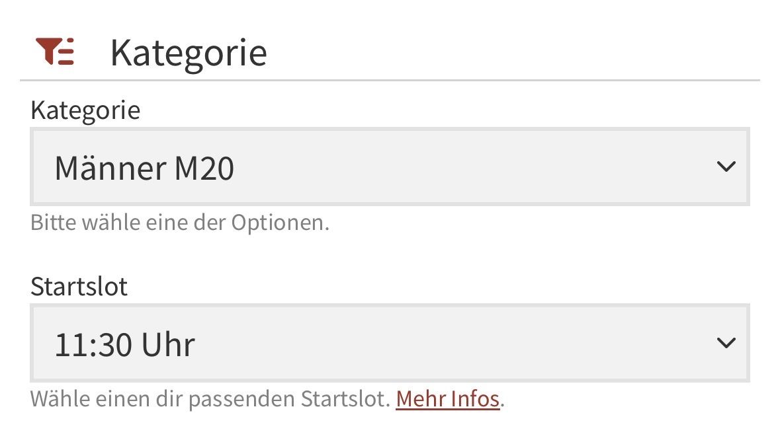780x448 pixels.
Task: Click the hint 'Wähle einen dir passenden Startslot.'
Action: point(210,399)
